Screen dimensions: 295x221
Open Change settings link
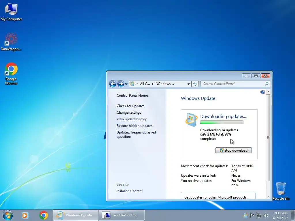(129, 113)
